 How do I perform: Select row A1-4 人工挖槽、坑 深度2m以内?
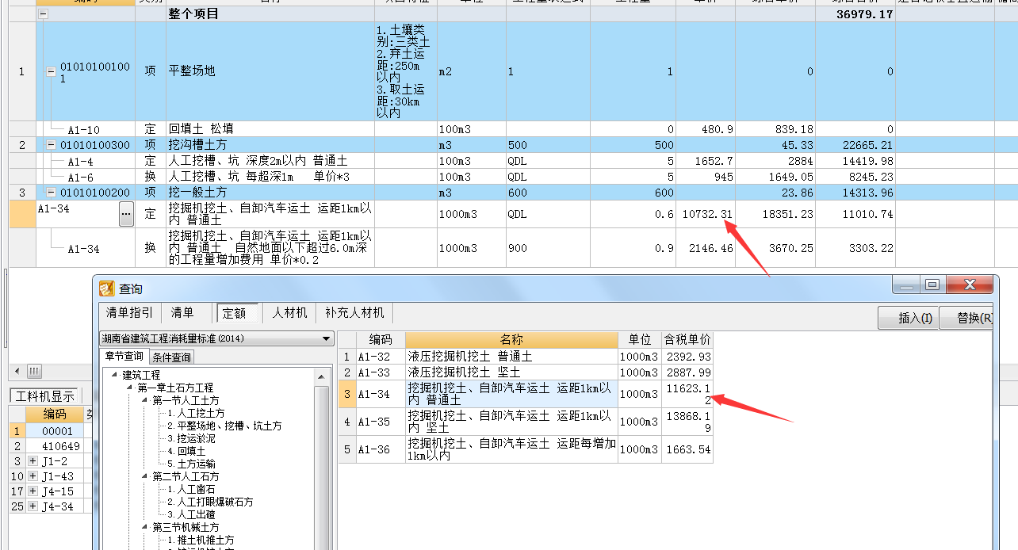point(512,161)
